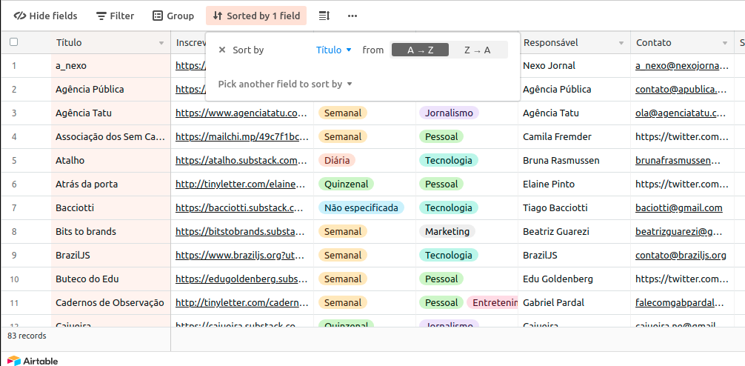The width and height of the screenshot is (745, 366).
Task: Open Contato column dropdown arrow
Action: (x=725, y=43)
